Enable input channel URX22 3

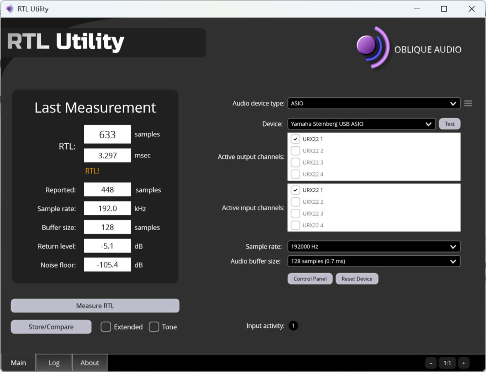295,214
